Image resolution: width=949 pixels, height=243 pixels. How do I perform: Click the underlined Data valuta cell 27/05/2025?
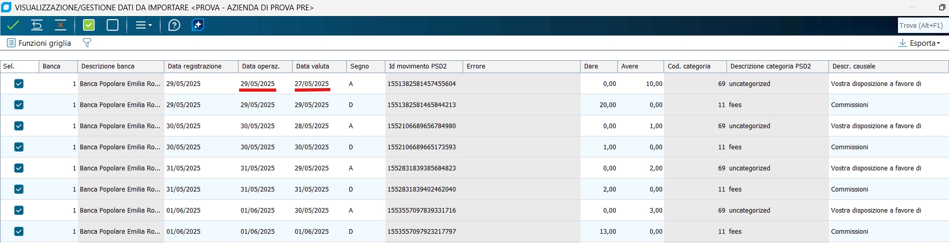[x=312, y=84]
